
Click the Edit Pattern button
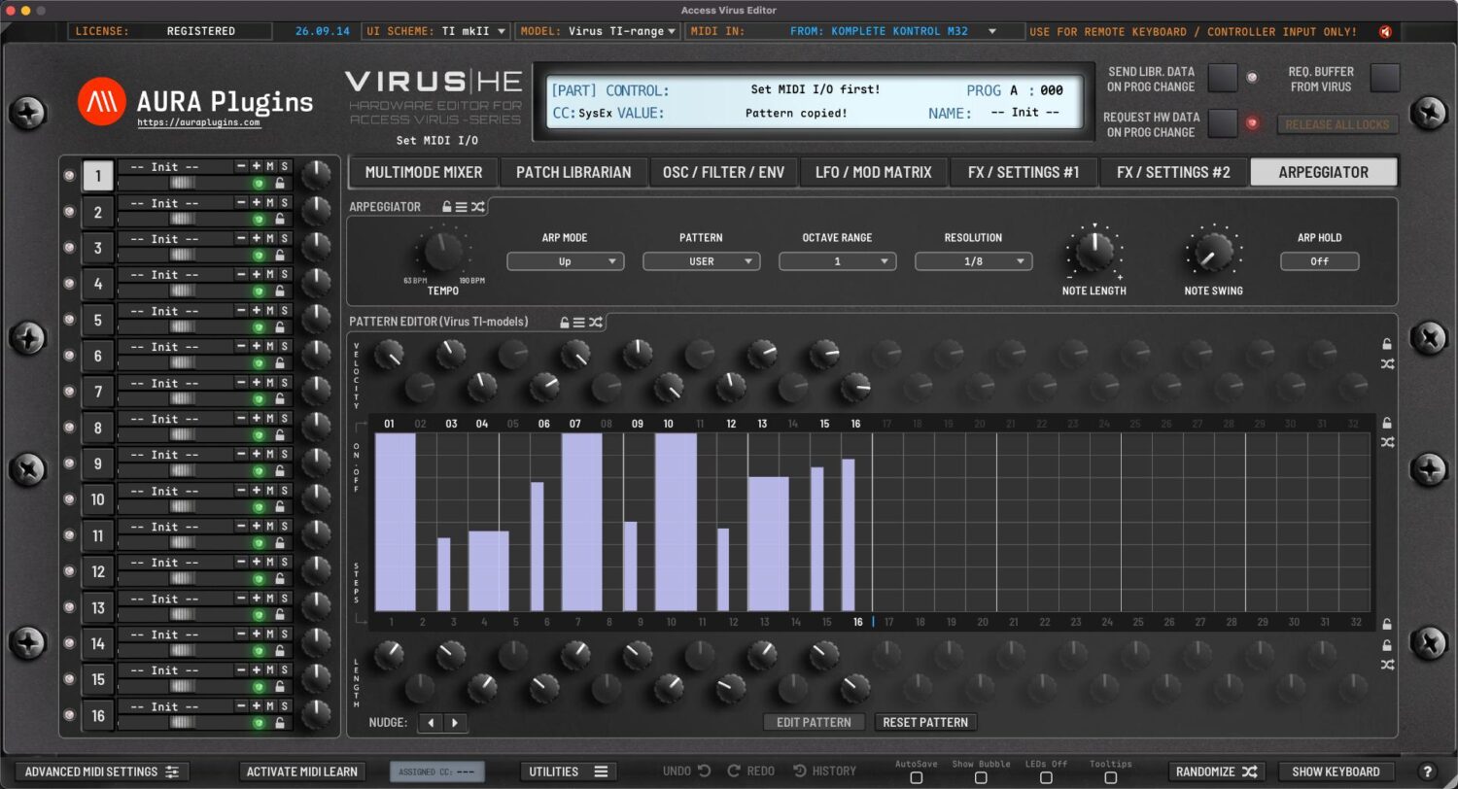(815, 722)
